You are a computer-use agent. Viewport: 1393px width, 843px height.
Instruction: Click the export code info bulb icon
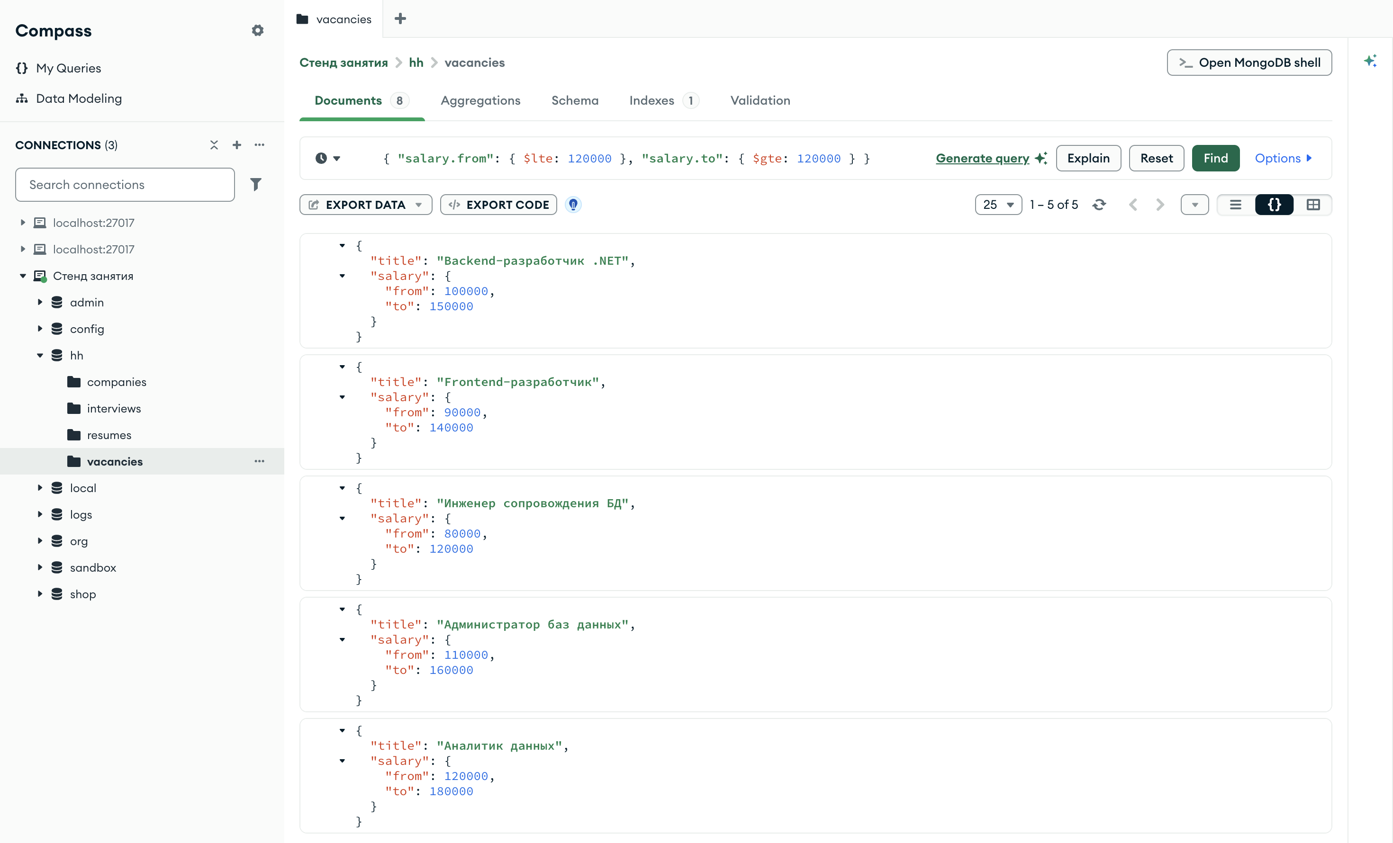573,205
